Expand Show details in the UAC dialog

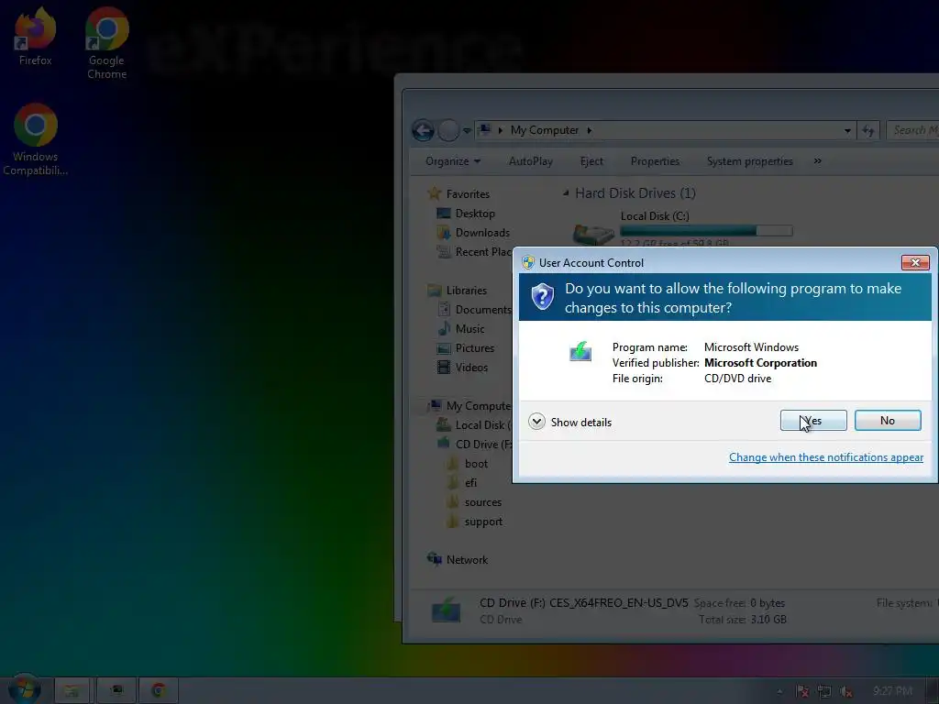(570, 422)
